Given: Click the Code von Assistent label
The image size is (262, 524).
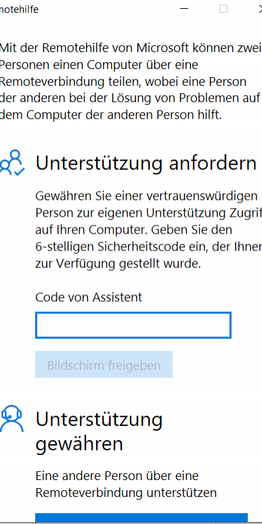Looking at the screenshot, I should click(x=89, y=297).
